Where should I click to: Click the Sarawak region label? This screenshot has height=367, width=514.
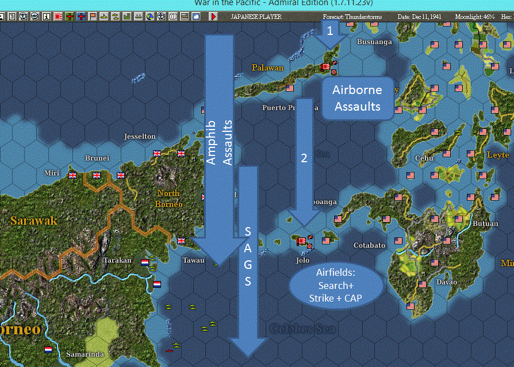pyautogui.click(x=34, y=221)
